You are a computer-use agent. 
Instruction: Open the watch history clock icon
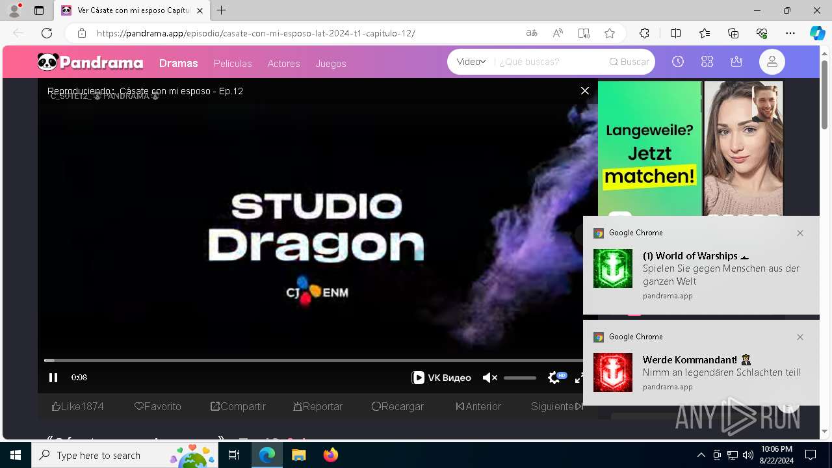point(678,62)
